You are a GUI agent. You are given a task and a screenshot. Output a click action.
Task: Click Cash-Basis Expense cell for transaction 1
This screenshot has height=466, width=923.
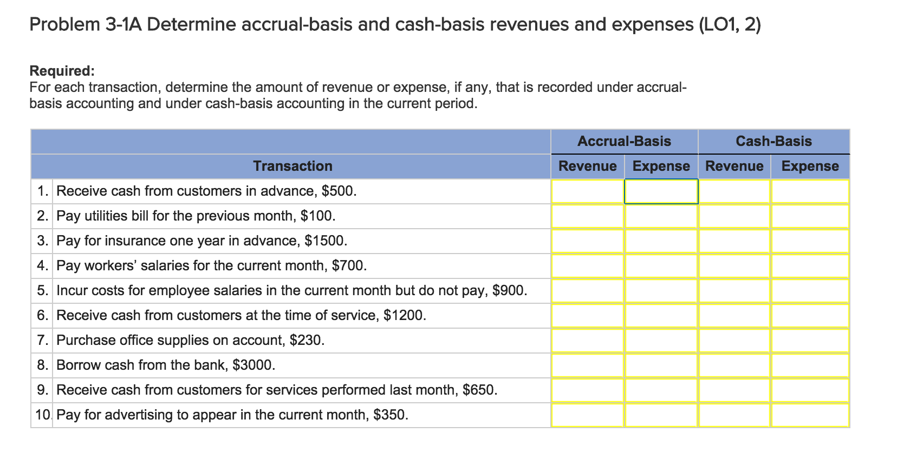pyautogui.click(x=810, y=191)
